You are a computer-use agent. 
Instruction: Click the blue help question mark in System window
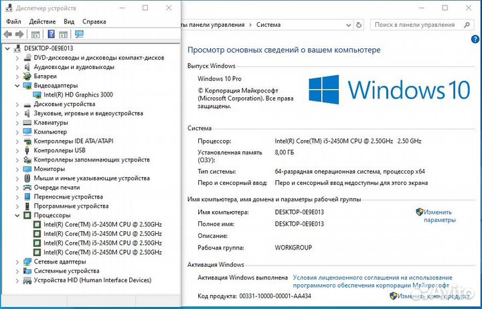[475, 39]
